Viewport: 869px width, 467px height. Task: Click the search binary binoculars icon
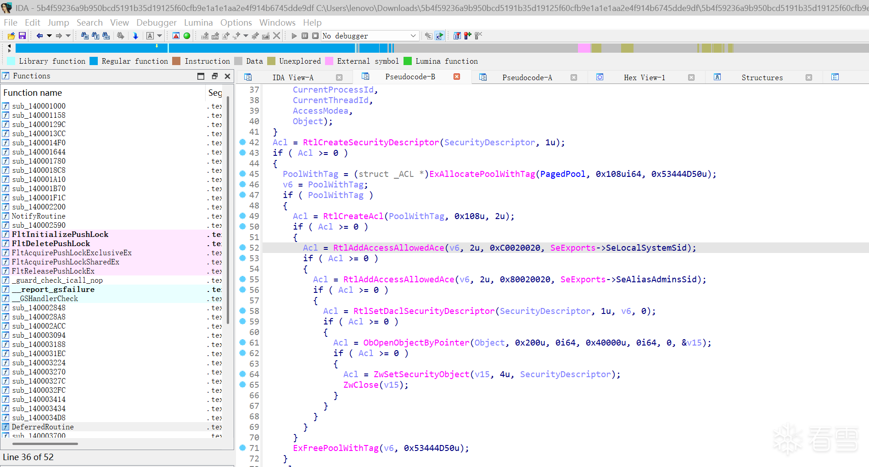pos(106,36)
